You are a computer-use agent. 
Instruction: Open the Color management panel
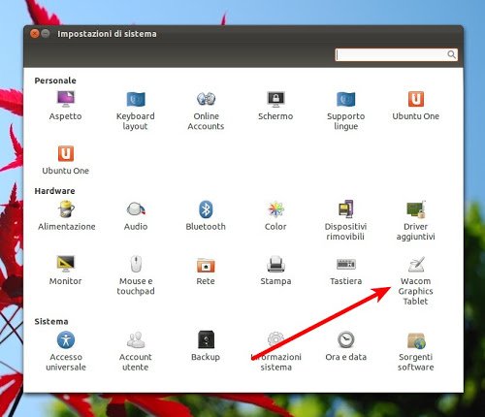[275, 215]
